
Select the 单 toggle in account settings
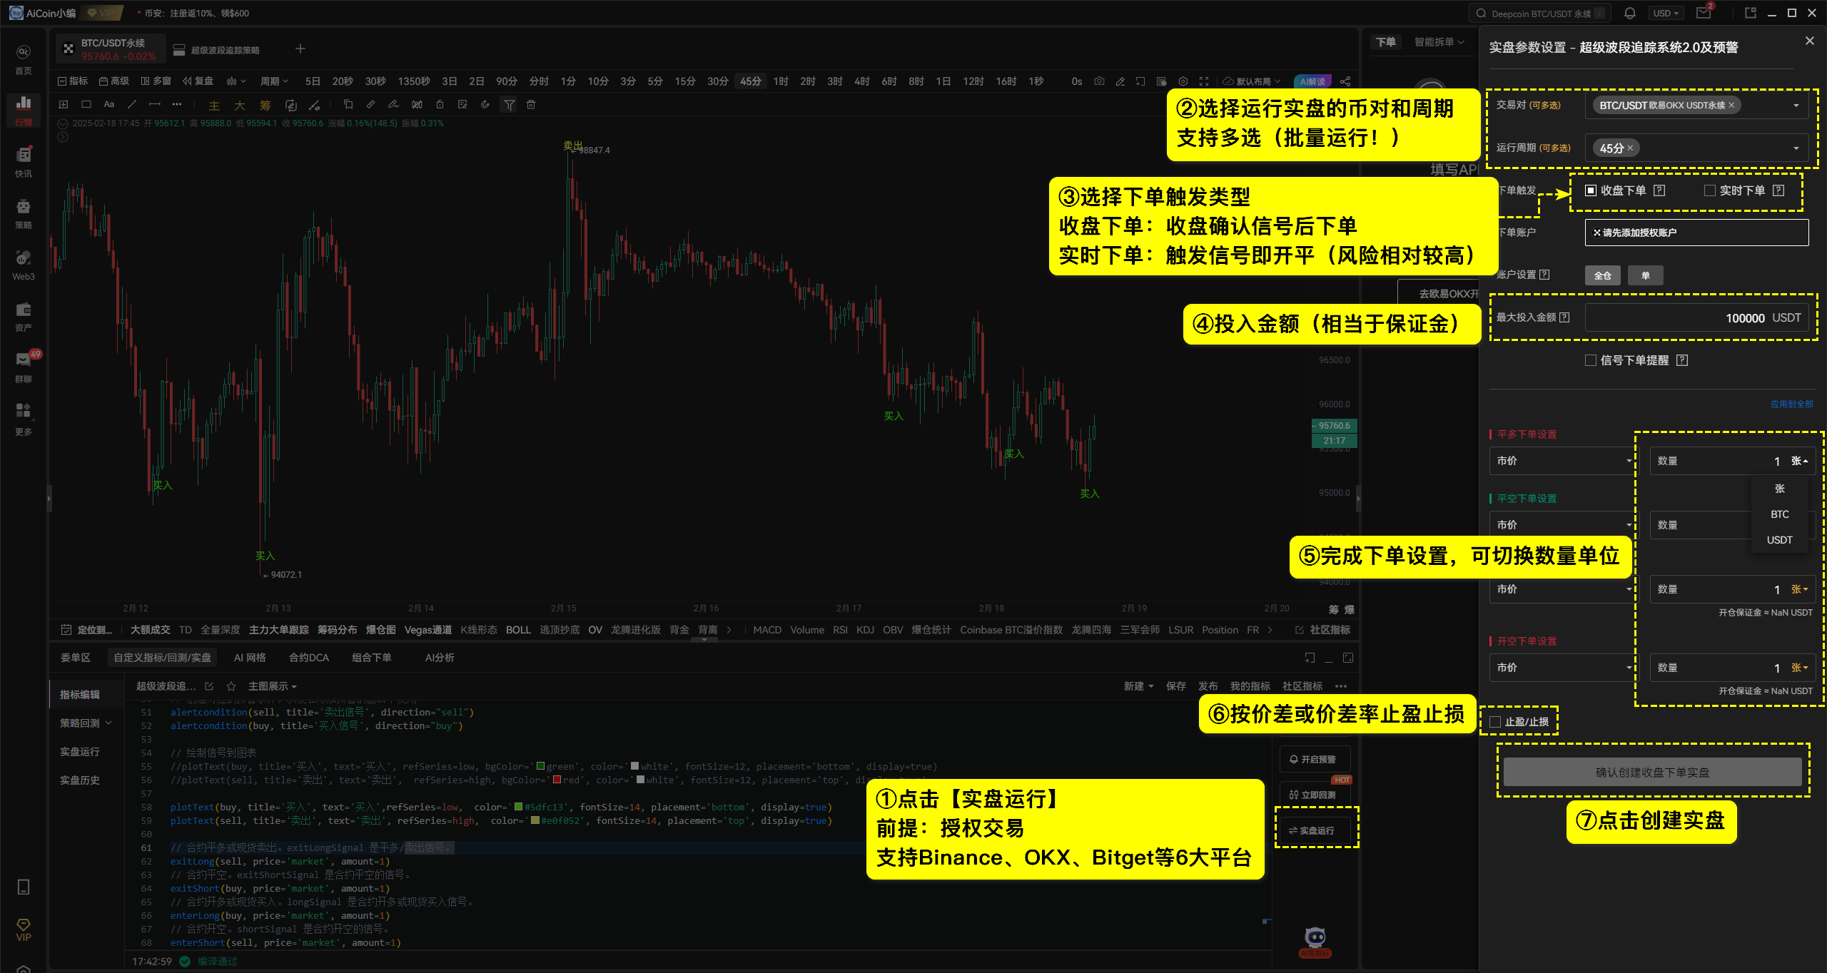(1646, 275)
